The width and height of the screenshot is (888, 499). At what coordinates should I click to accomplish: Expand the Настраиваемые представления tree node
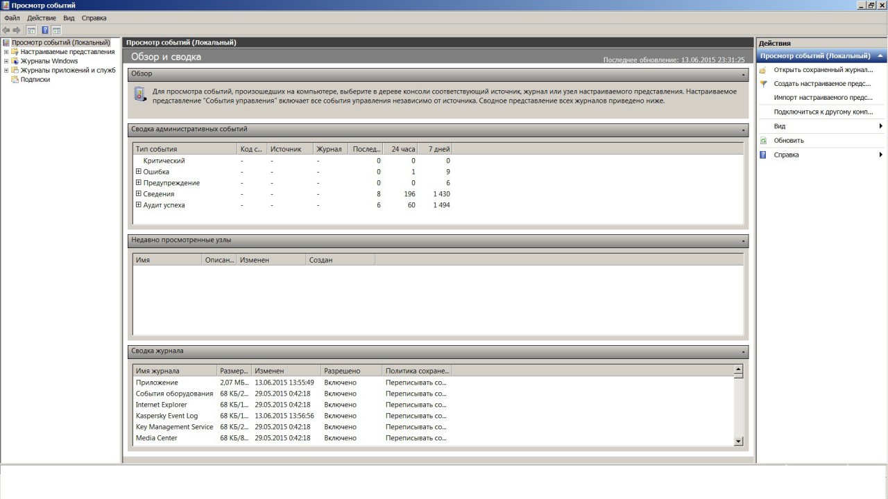[6, 52]
